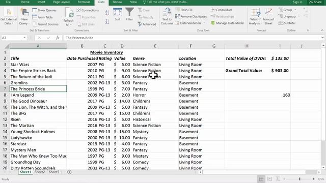
Task: Click vertical scrollbar down arrow
Action: pos(323,167)
